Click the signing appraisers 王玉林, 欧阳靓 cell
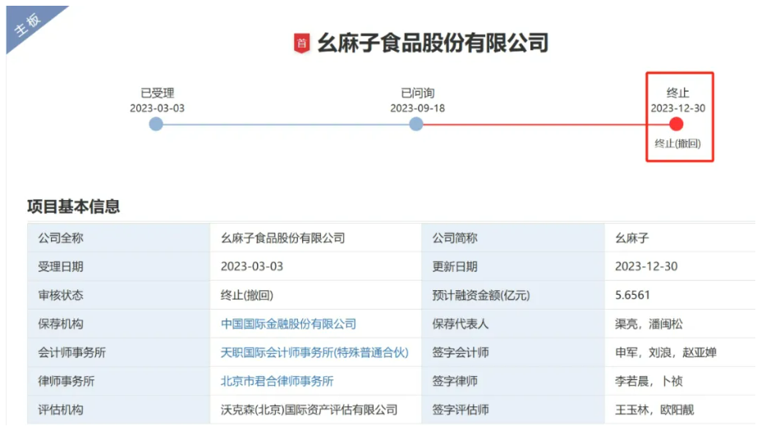 [x=654, y=410]
